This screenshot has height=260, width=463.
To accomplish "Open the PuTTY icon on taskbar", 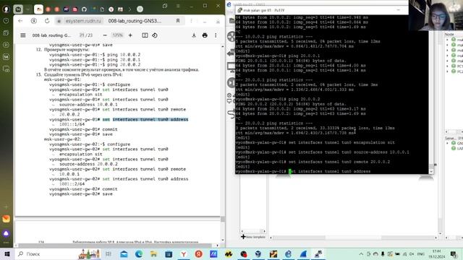I will (x=318, y=253).
